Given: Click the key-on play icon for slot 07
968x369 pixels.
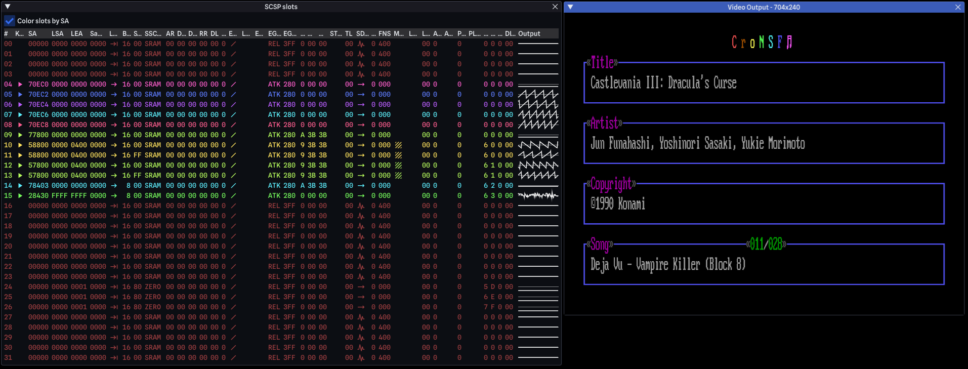Looking at the screenshot, I should [x=20, y=115].
